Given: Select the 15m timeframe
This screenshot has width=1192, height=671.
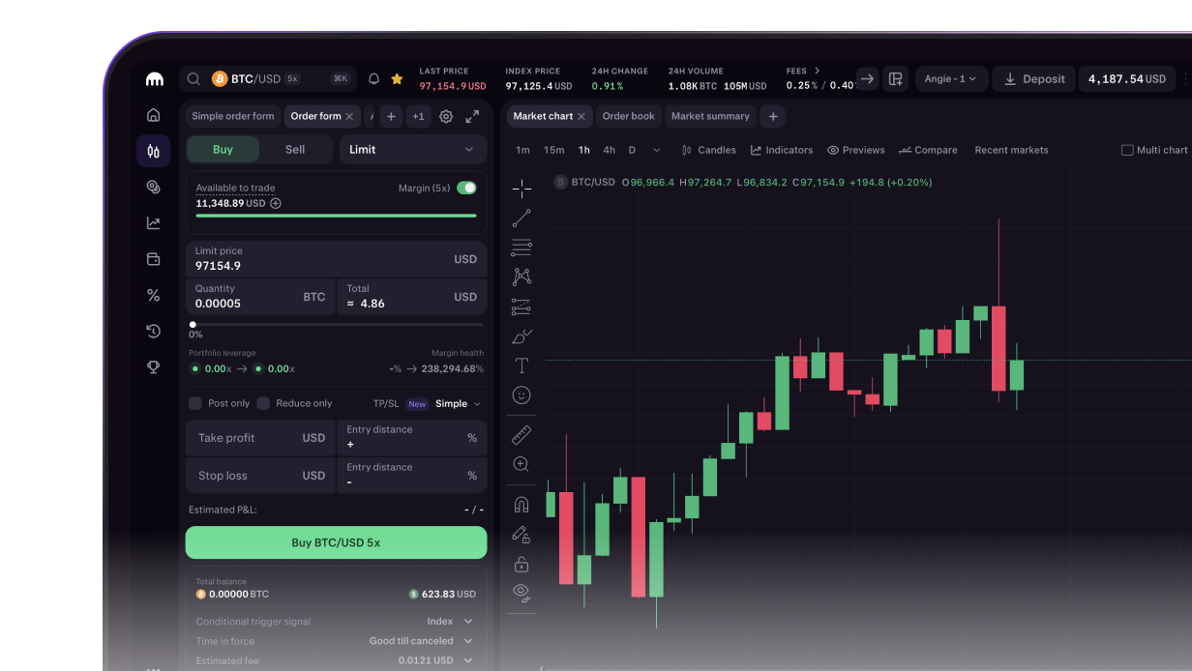Looking at the screenshot, I should pyautogui.click(x=553, y=150).
